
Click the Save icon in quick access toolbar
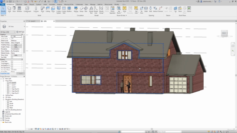coord(10,1)
